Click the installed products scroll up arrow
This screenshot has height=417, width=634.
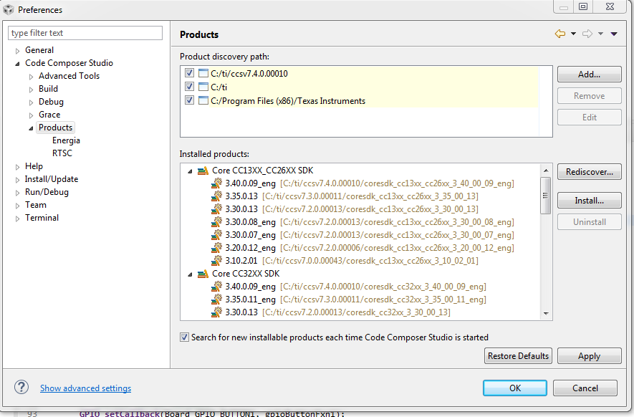pos(545,171)
